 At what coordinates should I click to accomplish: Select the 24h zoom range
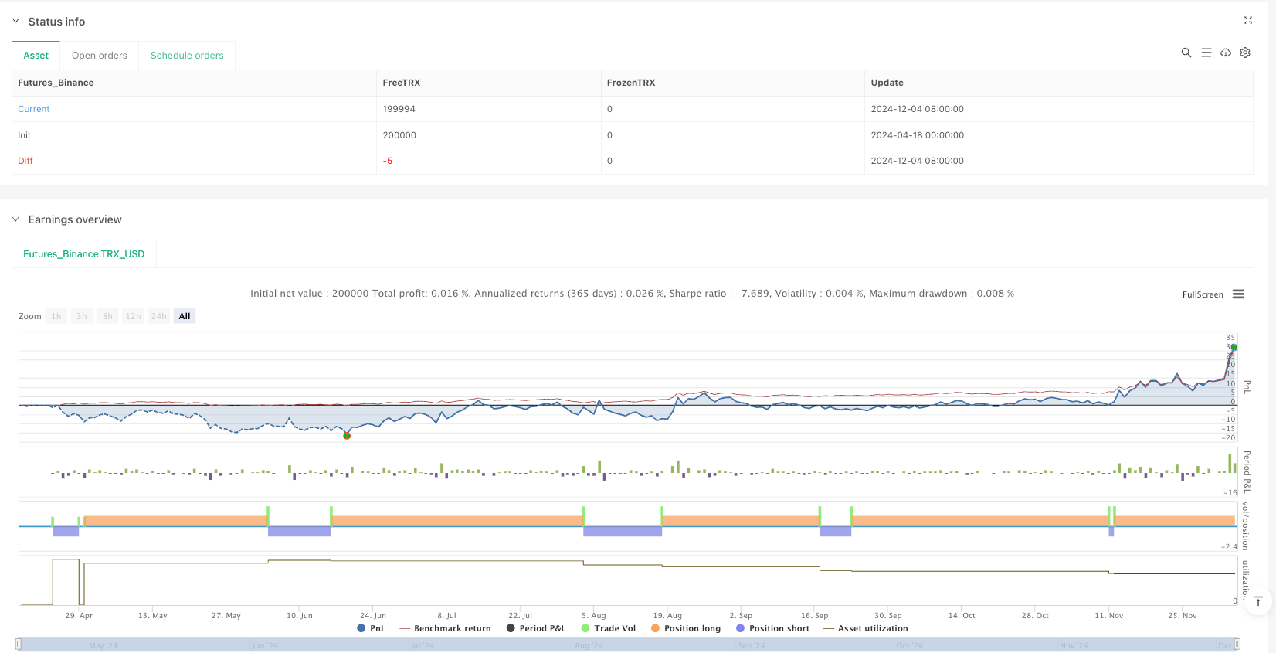(x=159, y=316)
